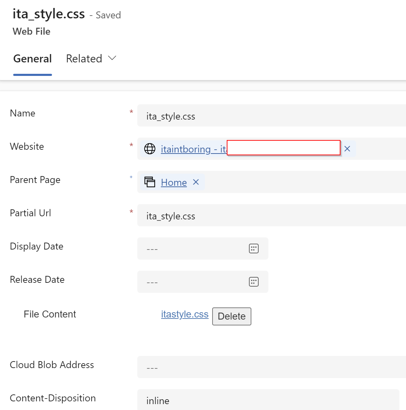406x410 pixels.
Task: Open the Display Date calendar picker
Action: 253,248
